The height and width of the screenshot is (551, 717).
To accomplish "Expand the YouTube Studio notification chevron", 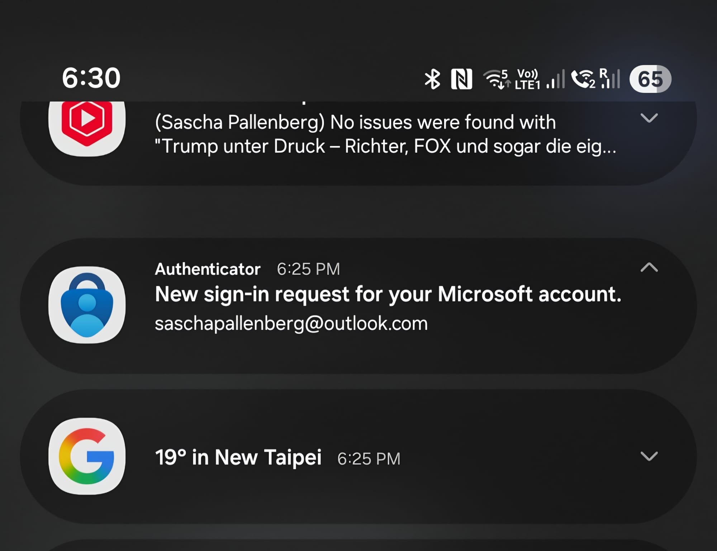I will point(649,118).
